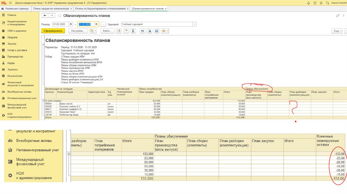Open the history clock icon

pos(315,3)
